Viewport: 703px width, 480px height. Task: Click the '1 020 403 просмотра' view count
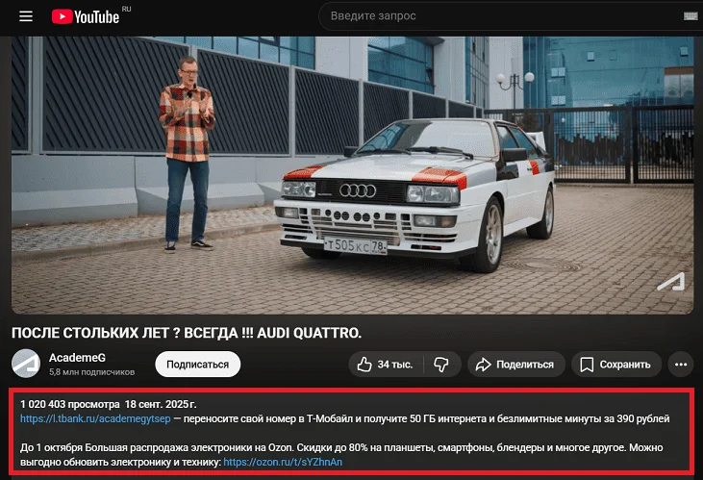[x=70, y=404]
